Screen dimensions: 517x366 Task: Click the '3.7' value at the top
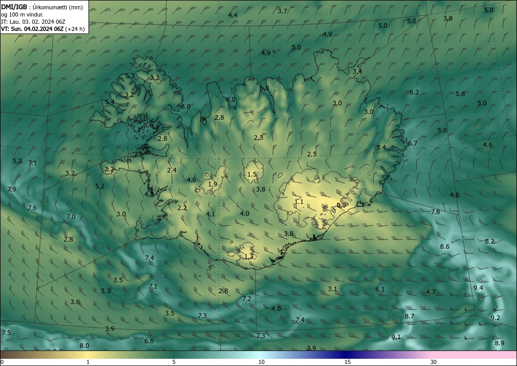pos(282,11)
